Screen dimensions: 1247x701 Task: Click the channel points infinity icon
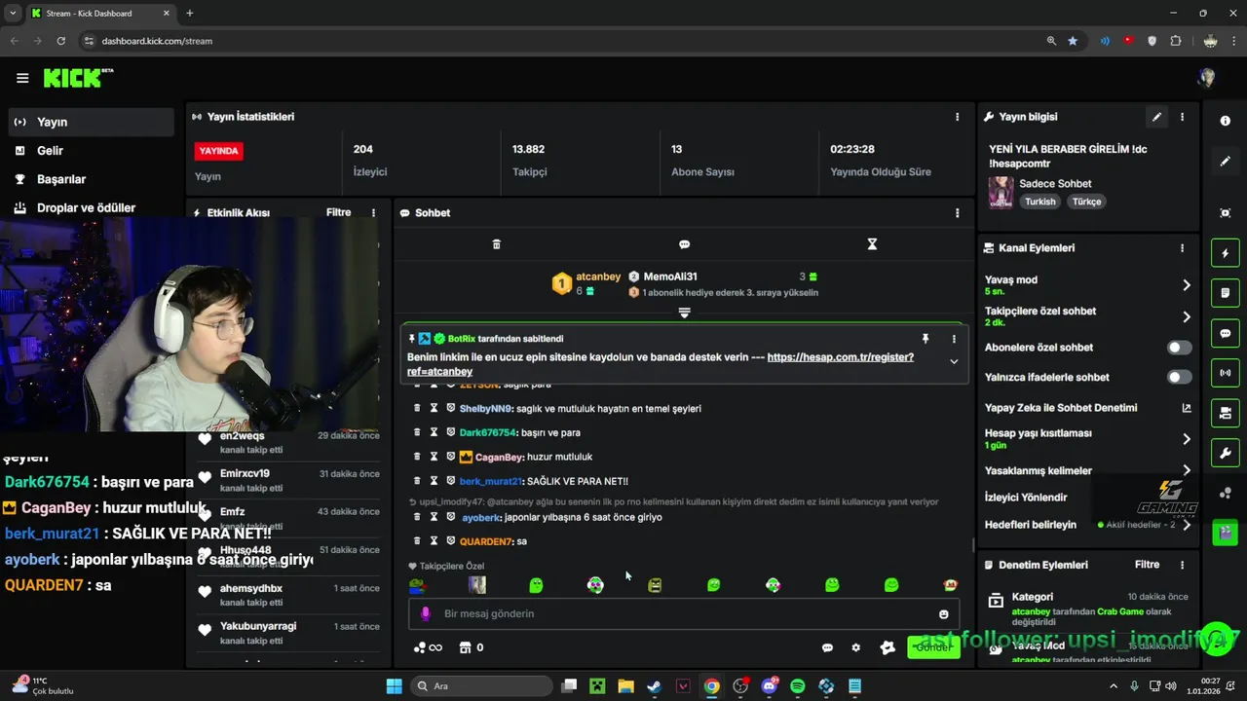tap(428, 647)
